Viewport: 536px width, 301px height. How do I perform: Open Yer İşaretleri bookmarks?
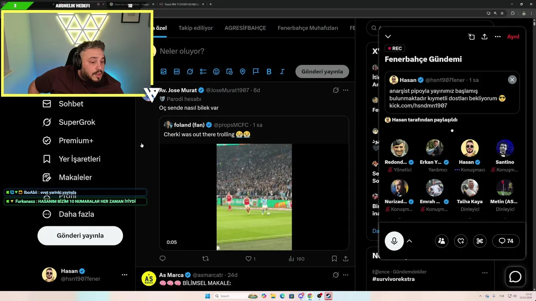click(x=71, y=159)
